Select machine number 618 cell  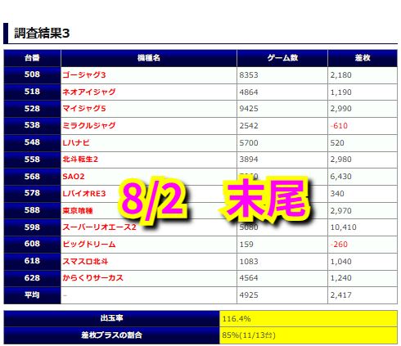[x=32, y=261]
